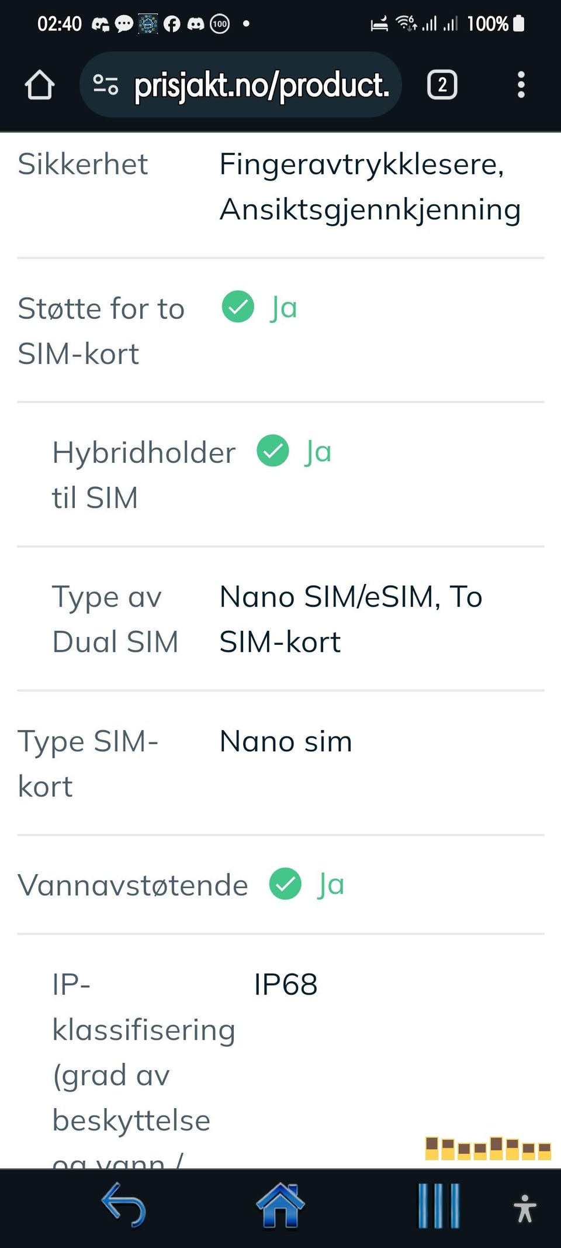The height and width of the screenshot is (1248, 561).
Task: Tap the yellow-brown block graphic at bottom right
Action: 488,1148
